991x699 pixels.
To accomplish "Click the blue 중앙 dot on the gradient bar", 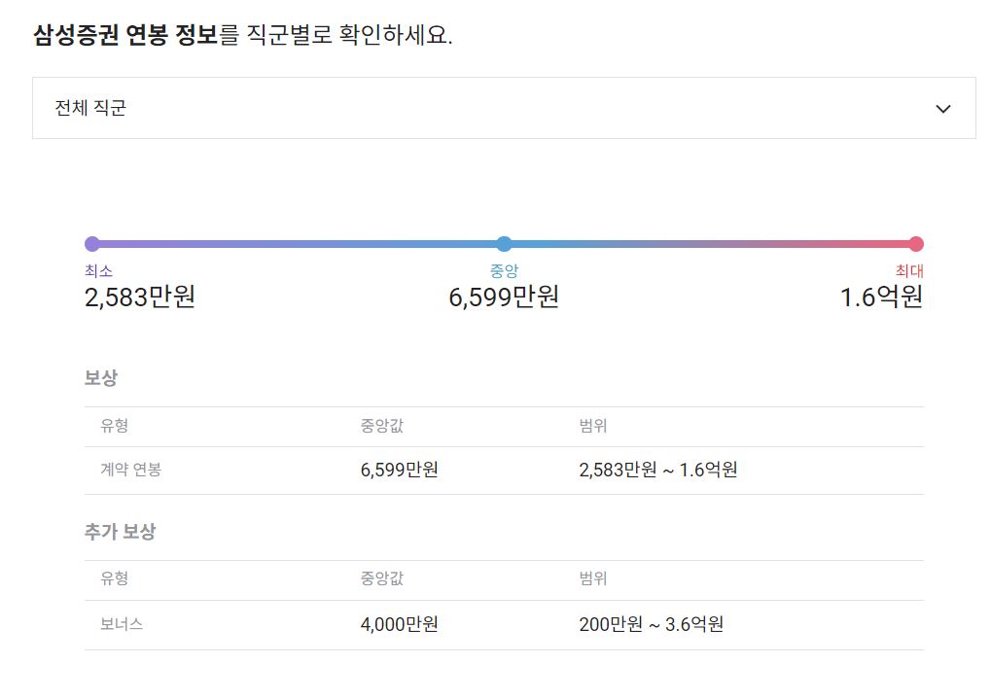I will (503, 243).
